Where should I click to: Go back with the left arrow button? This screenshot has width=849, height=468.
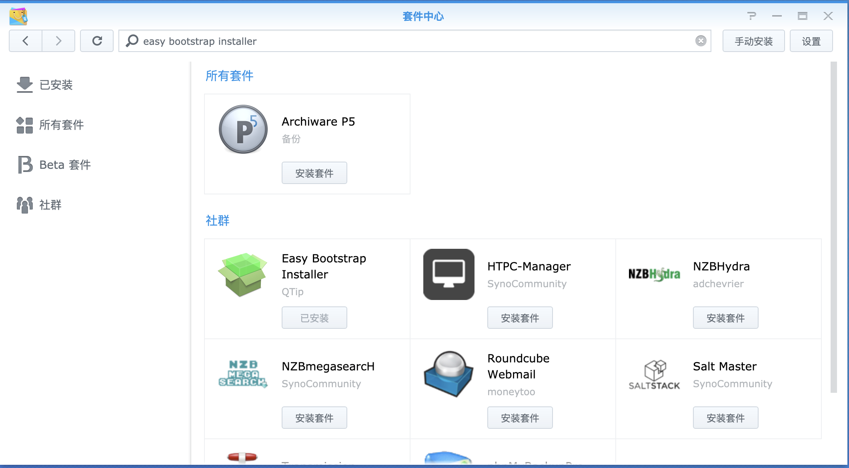(x=26, y=41)
